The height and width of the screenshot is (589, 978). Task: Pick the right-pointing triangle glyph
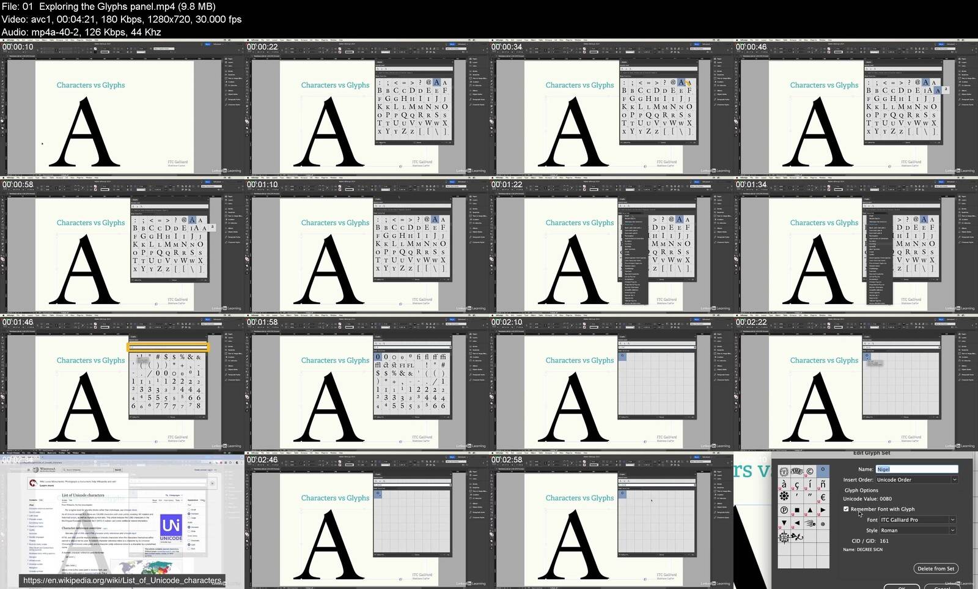tap(823, 510)
